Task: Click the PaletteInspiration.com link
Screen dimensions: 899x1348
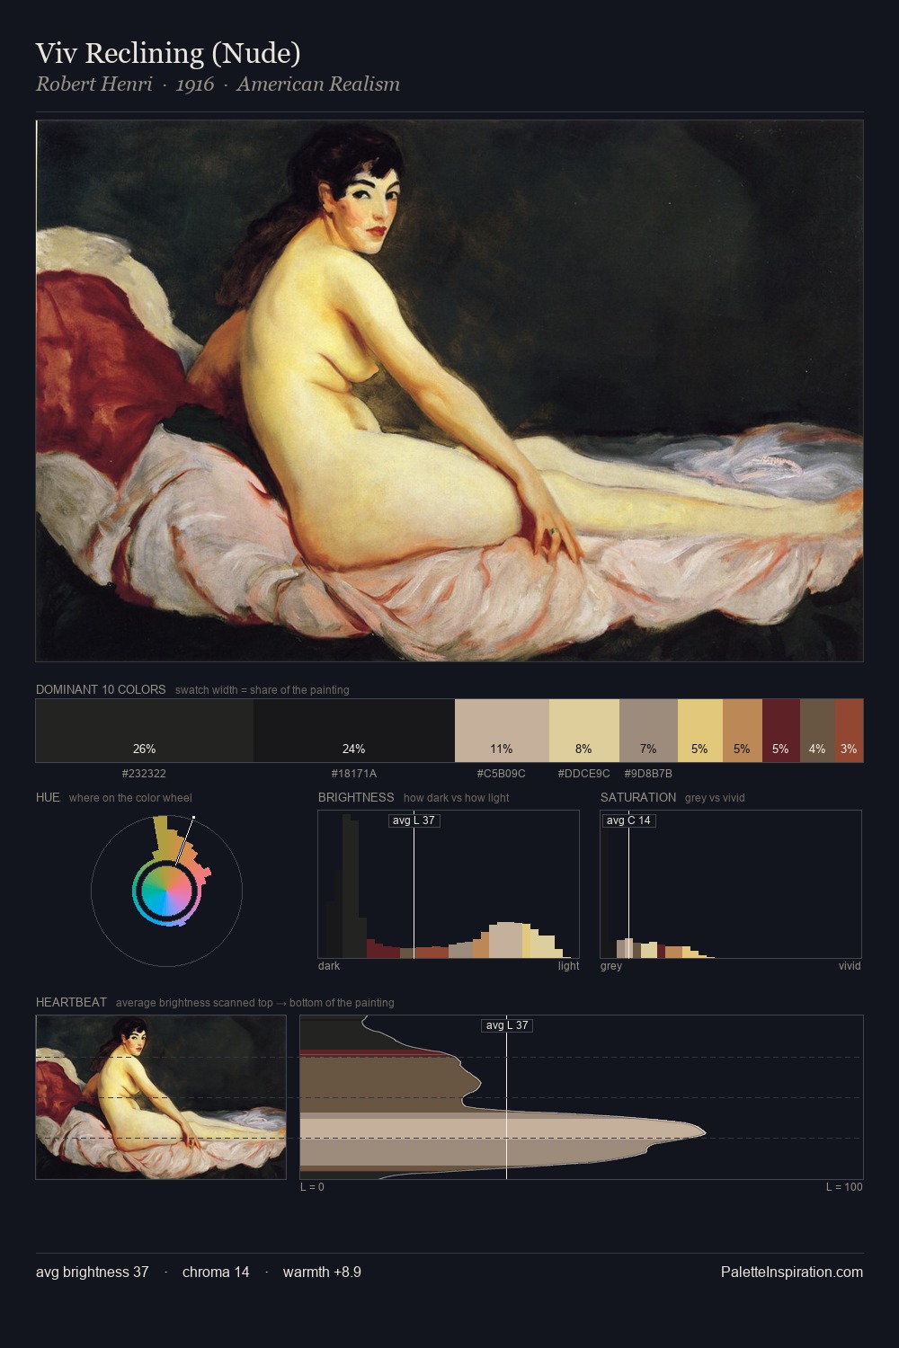Action: click(x=792, y=1272)
